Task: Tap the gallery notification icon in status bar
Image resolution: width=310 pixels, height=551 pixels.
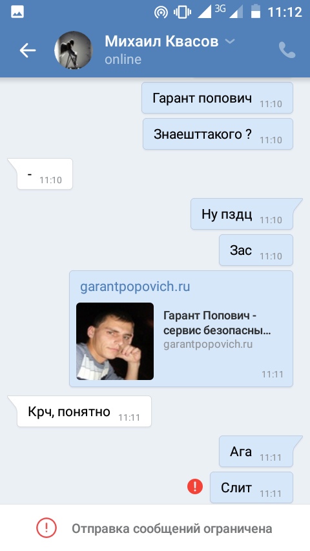Action: pyautogui.click(x=17, y=12)
